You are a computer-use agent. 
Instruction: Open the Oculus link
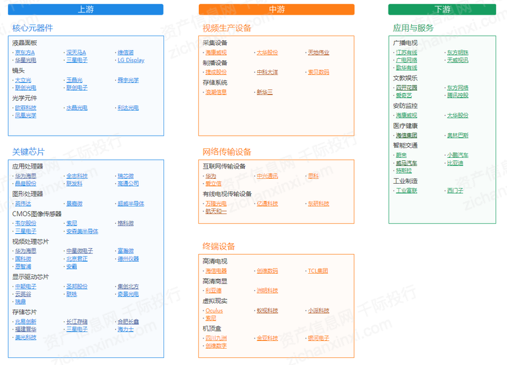coord(214,311)
